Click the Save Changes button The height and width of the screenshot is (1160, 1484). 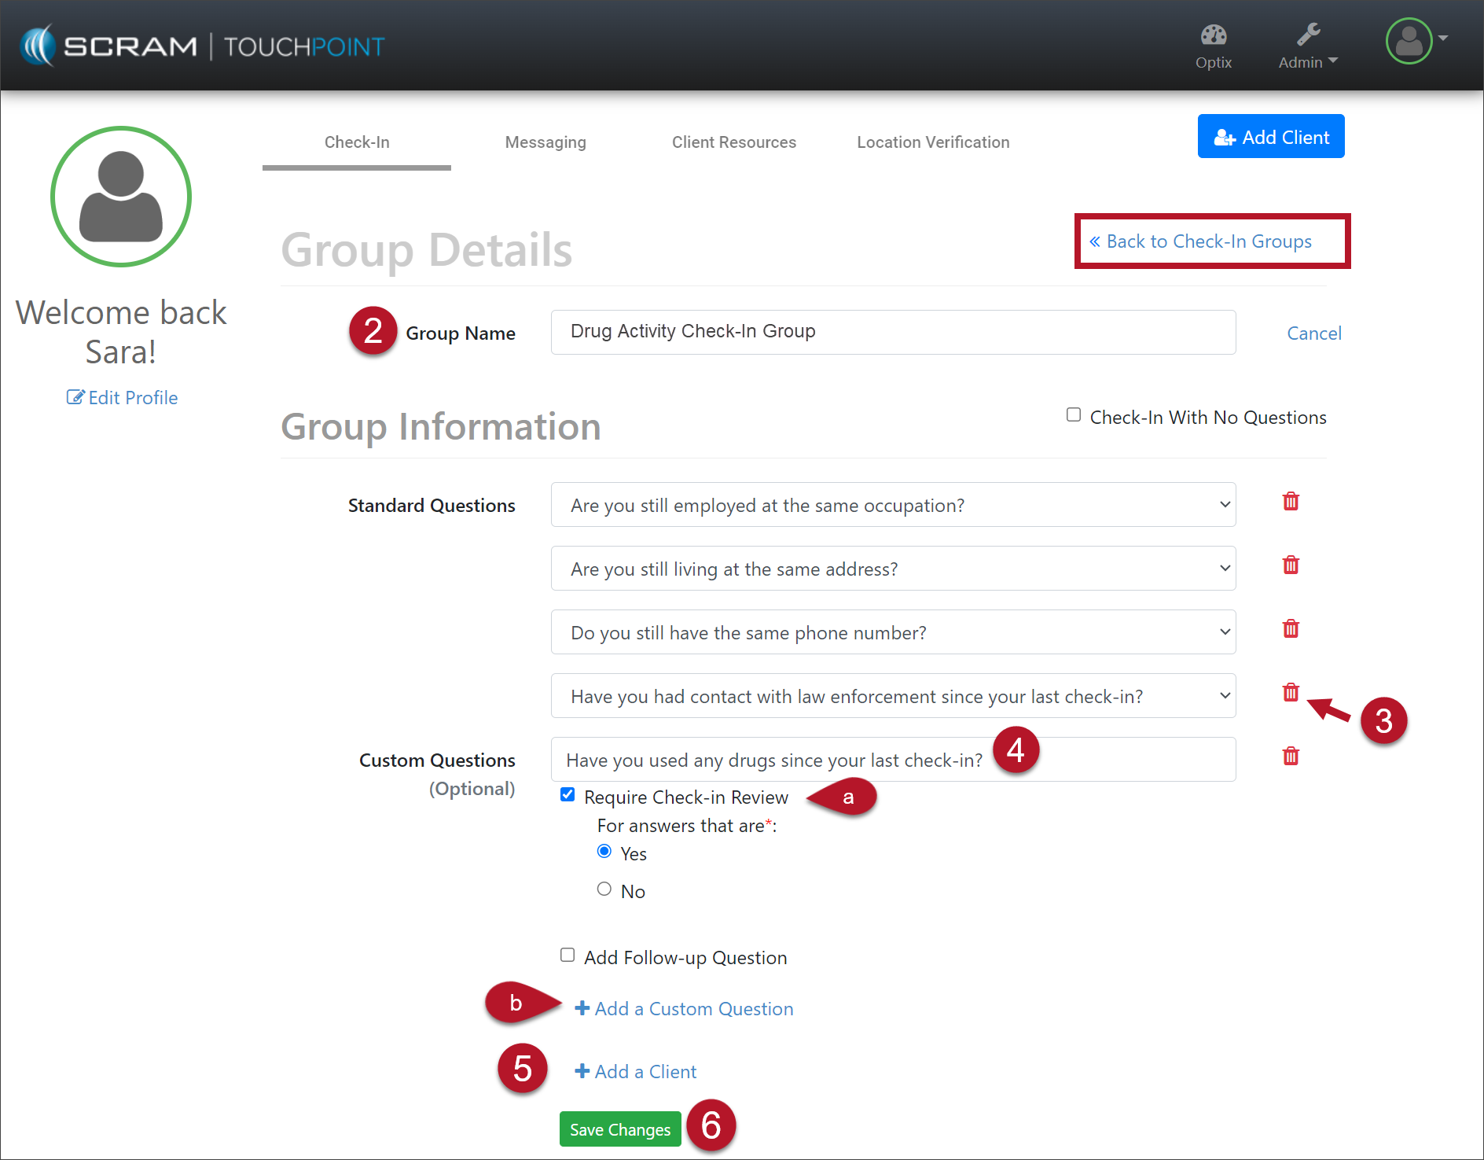(619, 1129)
